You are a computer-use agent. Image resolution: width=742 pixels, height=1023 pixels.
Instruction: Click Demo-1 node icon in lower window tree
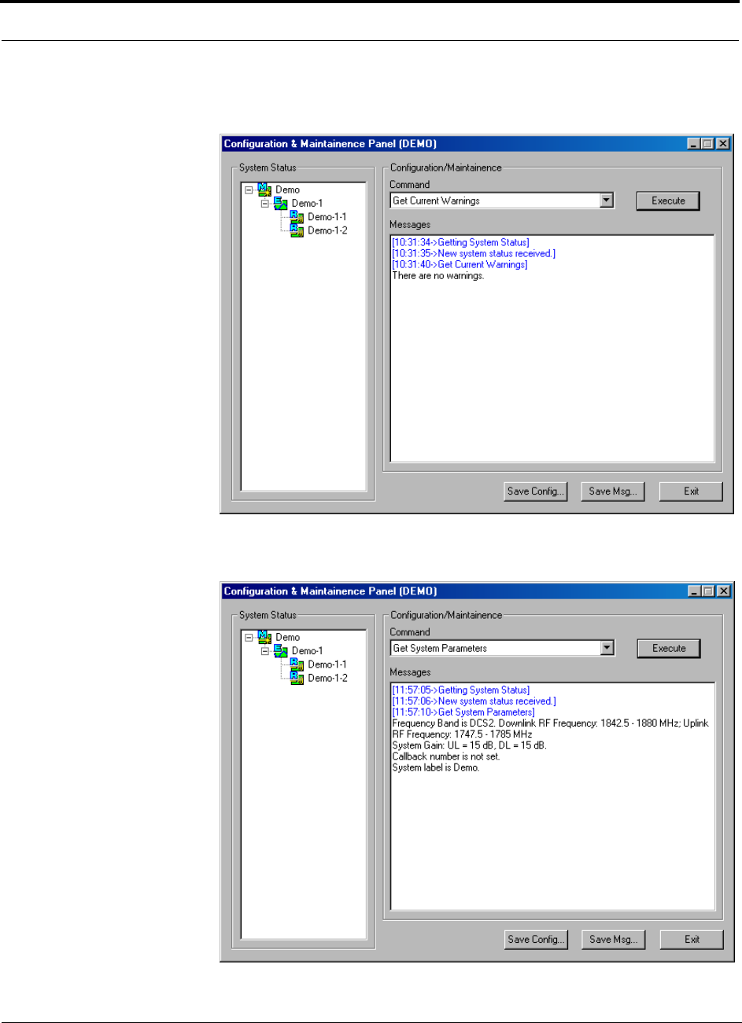280,650
